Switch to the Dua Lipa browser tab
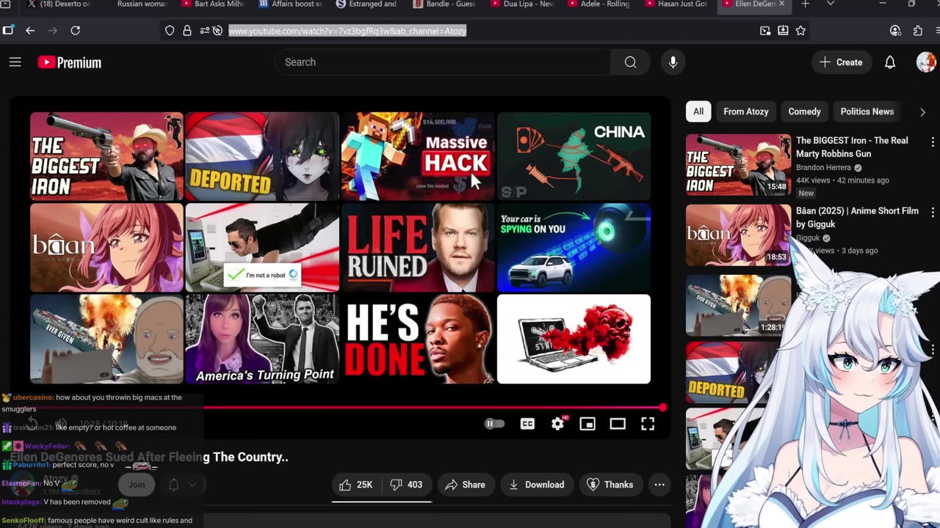 [522, 4]
